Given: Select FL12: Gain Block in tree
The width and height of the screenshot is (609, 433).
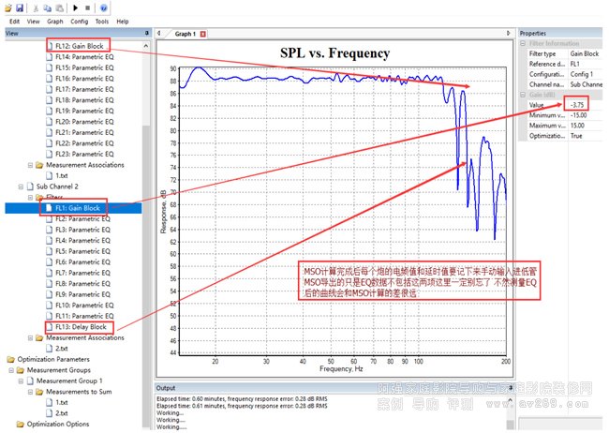Looking at the screenshot, I should [x=79, y=45].
